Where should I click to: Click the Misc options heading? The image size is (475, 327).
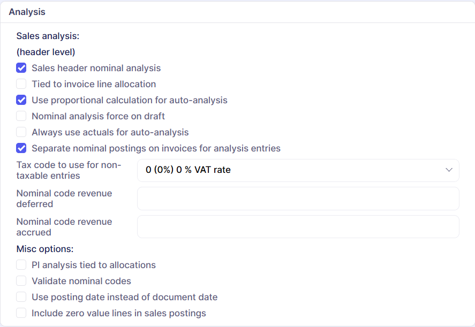pyautogui.click(x=45, y=249)
